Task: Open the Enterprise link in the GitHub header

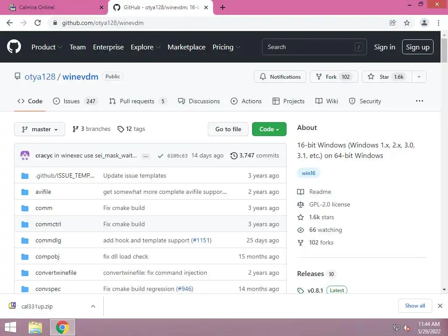Action: tap(108, 47)
